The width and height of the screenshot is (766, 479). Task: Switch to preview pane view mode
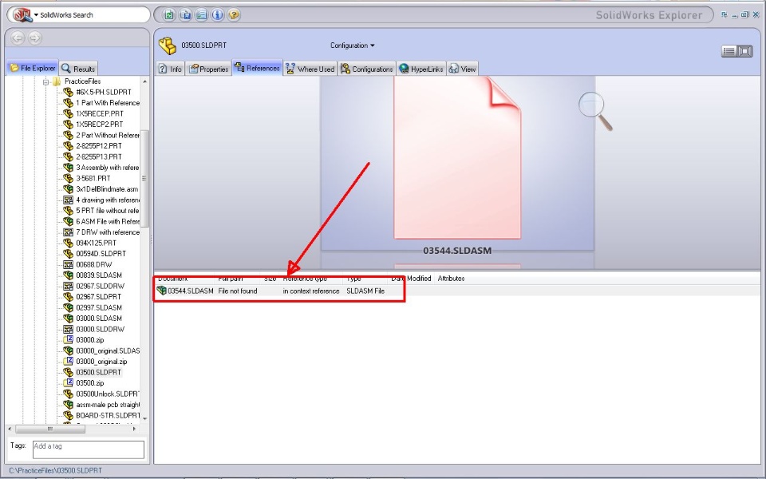click(x=745, y=51)
